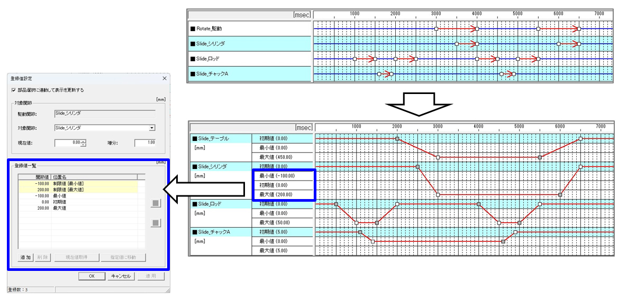Click black square icon beside Slide_チャックA in lower chart

point(195,232)
